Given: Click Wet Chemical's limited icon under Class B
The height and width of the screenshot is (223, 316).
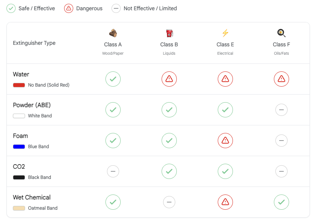Looking at the screenshot, I should (169, 202).
